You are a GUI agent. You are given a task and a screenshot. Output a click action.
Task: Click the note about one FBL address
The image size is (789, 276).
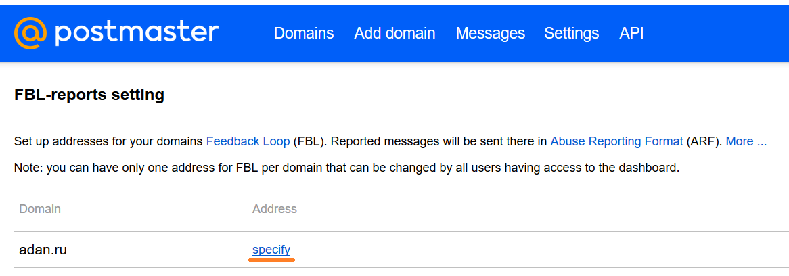(x=346, y=168)
